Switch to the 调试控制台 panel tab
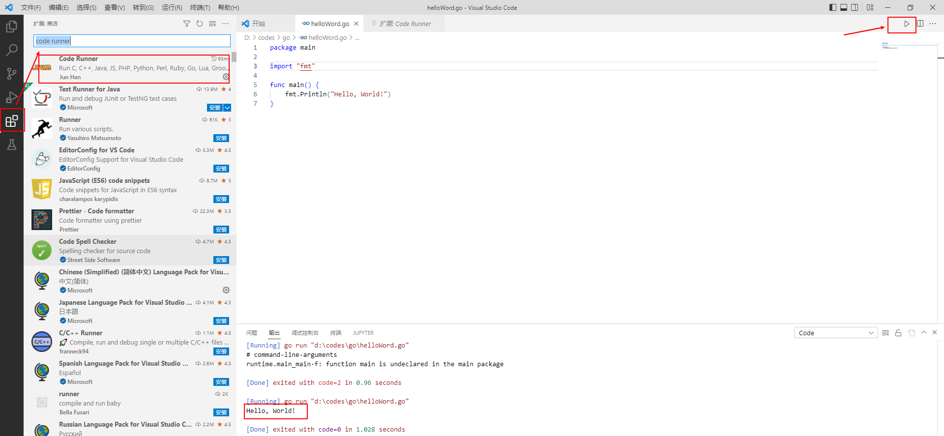 pos(305,333)
